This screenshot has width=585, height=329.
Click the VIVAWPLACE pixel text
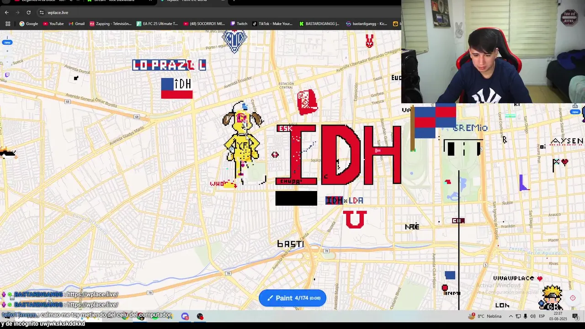[x=514, y=278]
